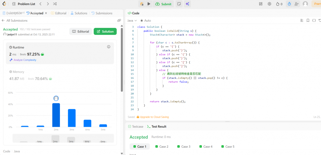This screenshot has width=321, height=155.
Task: Click the 4ms bar in the chart
Action: pos(87,123)
